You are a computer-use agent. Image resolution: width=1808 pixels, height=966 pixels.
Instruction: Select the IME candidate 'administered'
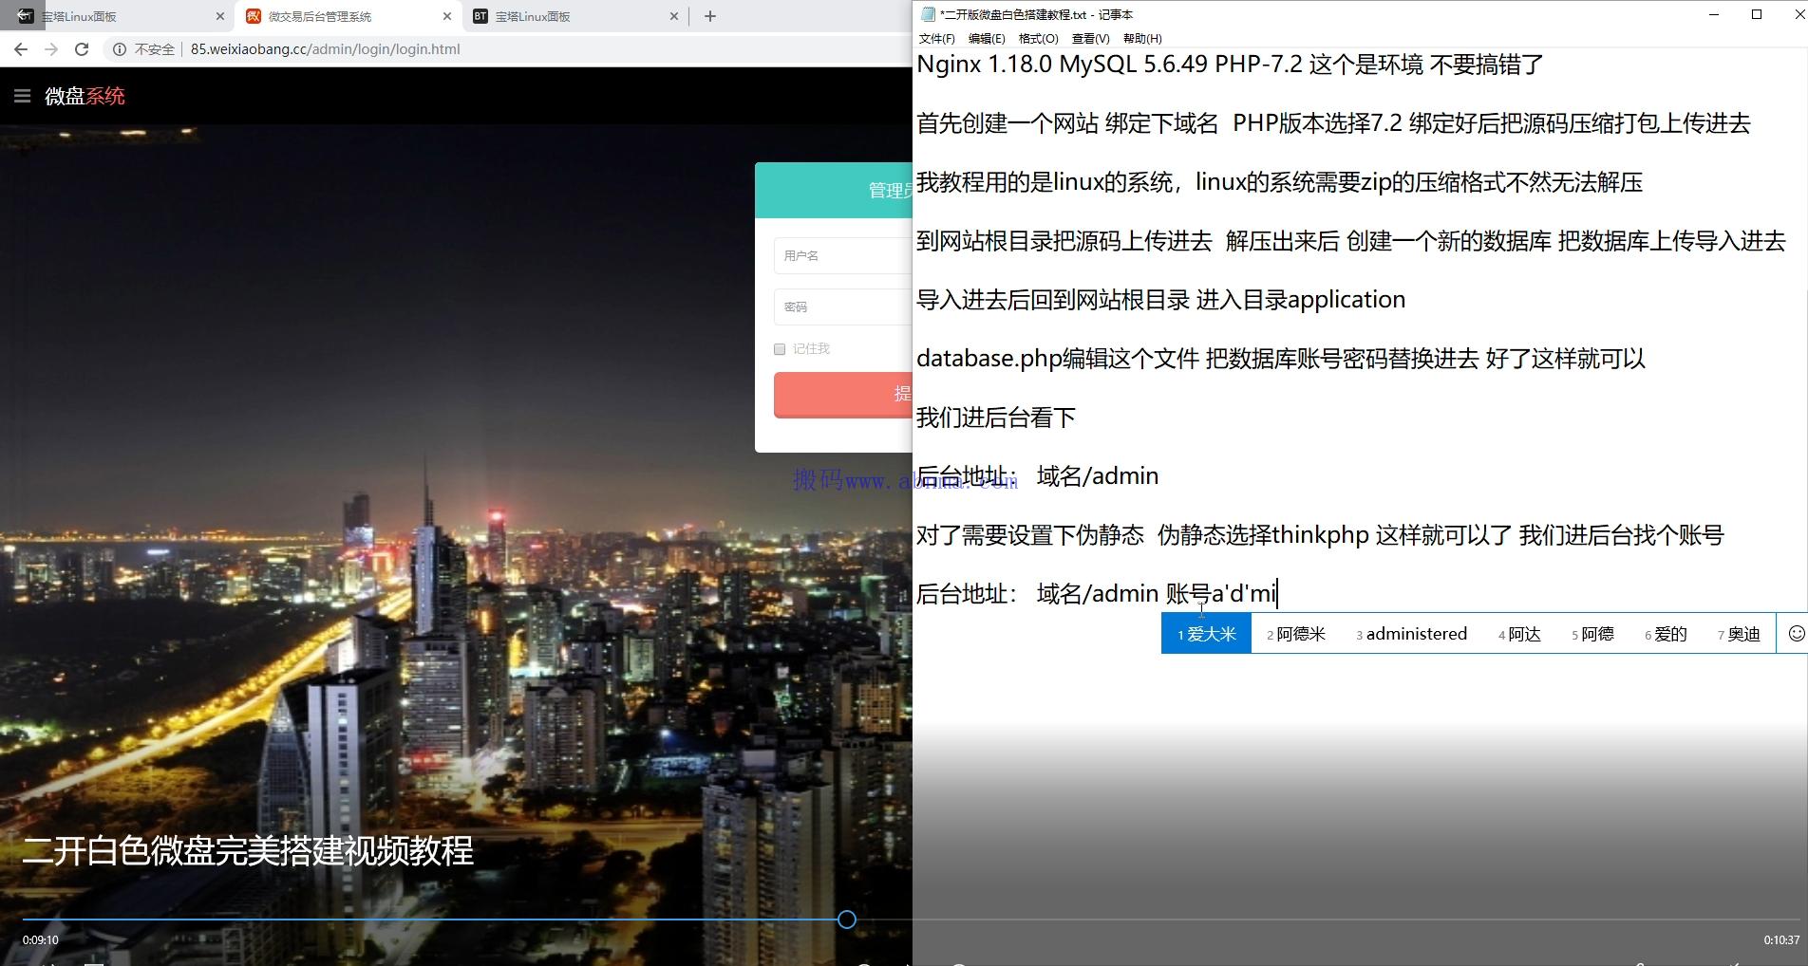click(x=1412, y=634)
